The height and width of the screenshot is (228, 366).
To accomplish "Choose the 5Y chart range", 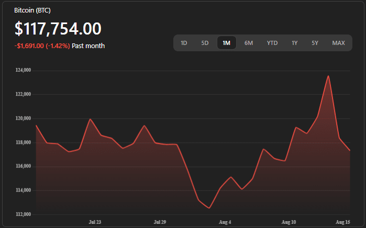I will [315, 43].
